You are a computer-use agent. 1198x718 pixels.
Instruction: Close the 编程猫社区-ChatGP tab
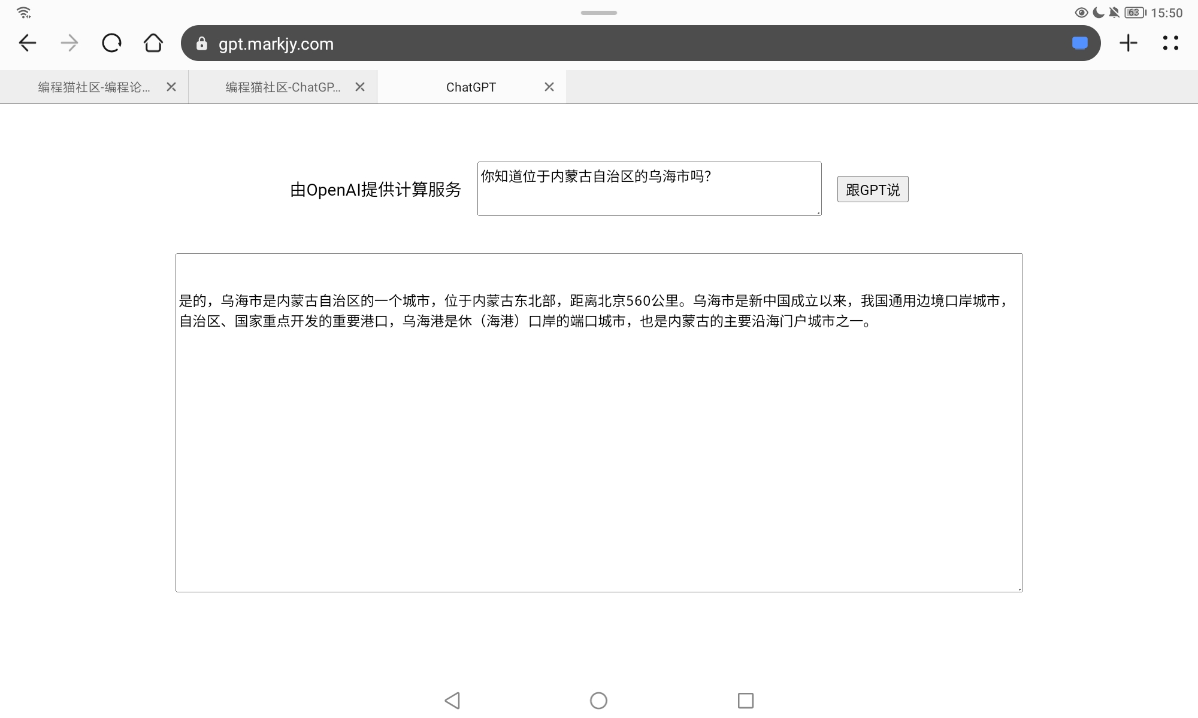pos(360,87)
